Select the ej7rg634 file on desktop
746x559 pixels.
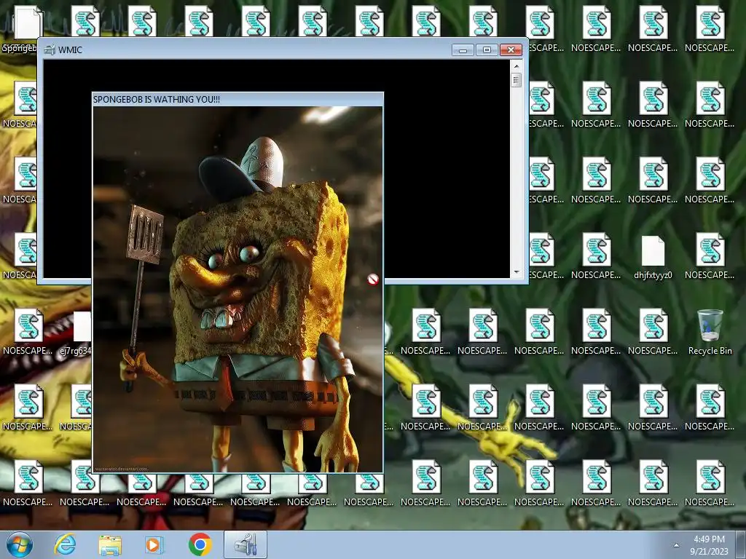[x=77, y=333]
